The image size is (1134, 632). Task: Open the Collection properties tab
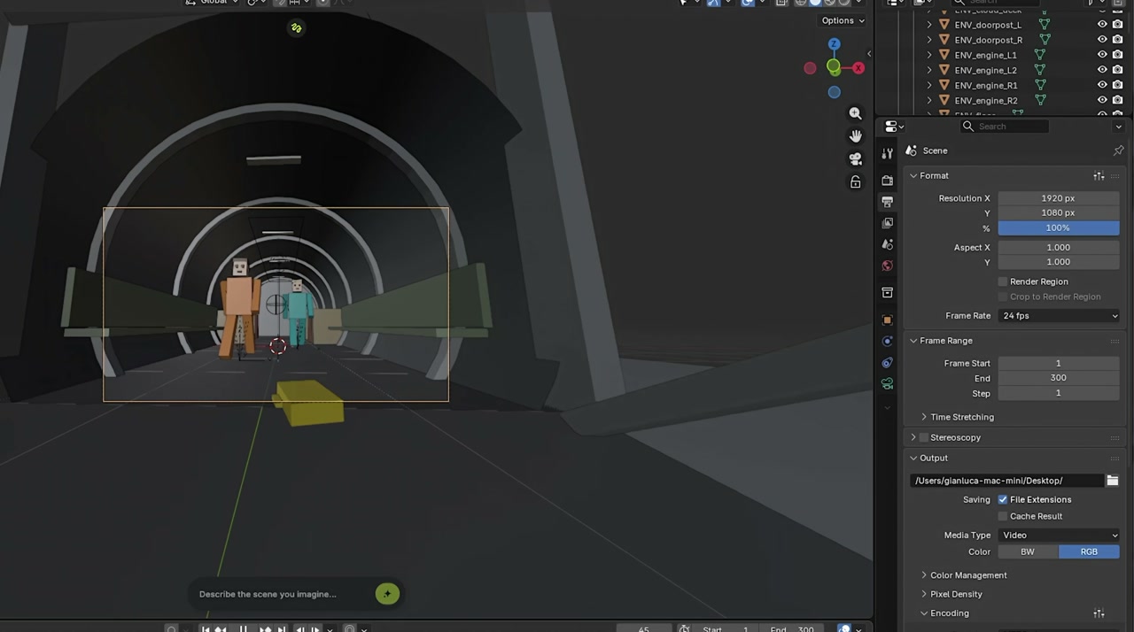[x=887, y=292]
